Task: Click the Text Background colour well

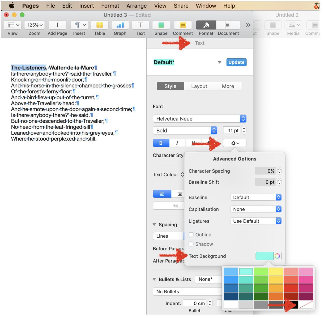Action: pos(265,256)
